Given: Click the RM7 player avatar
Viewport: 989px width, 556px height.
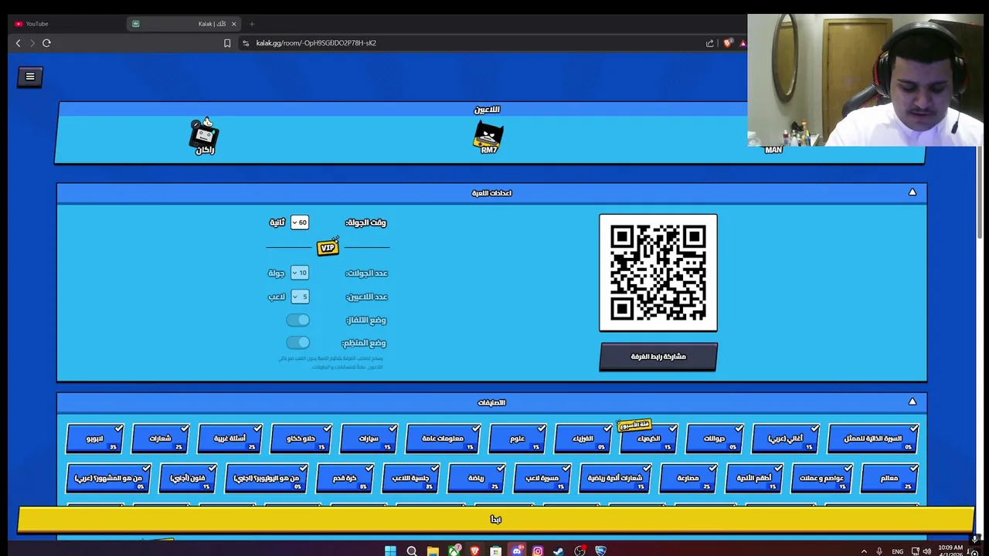Looking at the screenshot, I should (x=488, y=136).
